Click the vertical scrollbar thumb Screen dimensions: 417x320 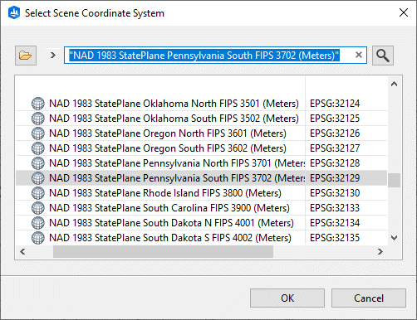pos(394,180)
